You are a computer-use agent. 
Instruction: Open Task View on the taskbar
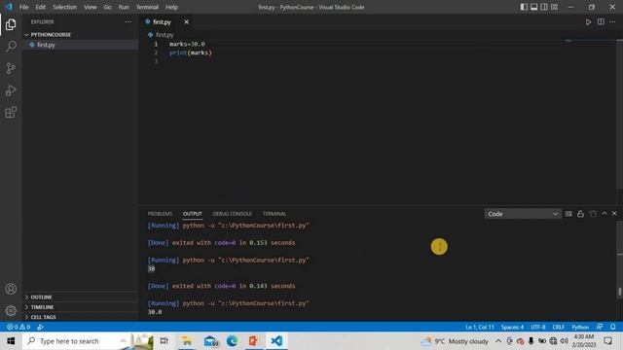coord(165,341)
